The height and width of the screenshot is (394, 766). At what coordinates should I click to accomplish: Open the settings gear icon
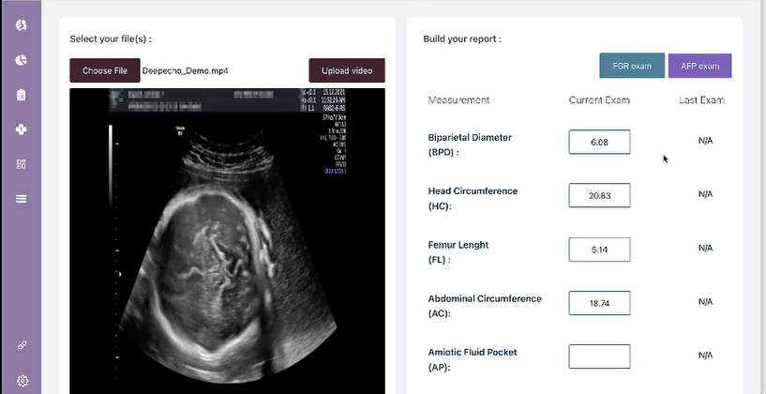tap(21, 380)
